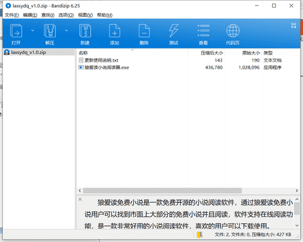Click type cell 文本文档
Screen dimensions: 303x242
(272, 60)
